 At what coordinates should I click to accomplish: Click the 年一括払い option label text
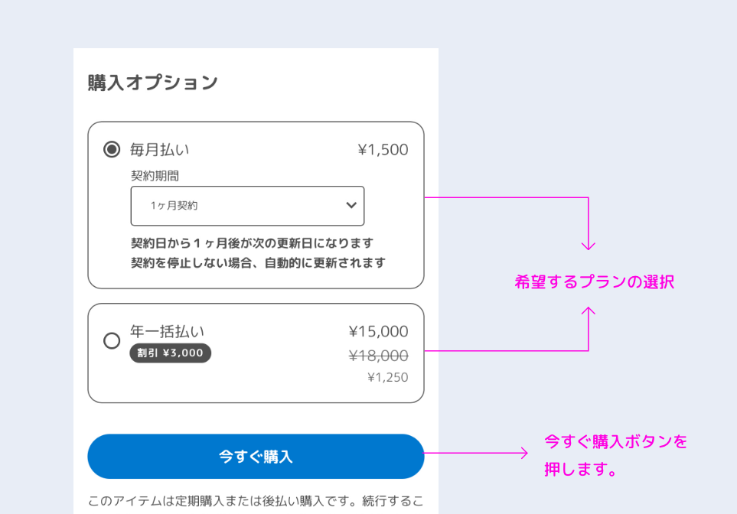click(167, 331)
